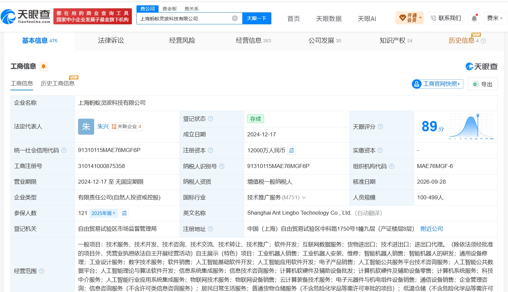
Task: Open the 法律诉讼 tab
Action: pyautogui.click(x=111, y=41)
